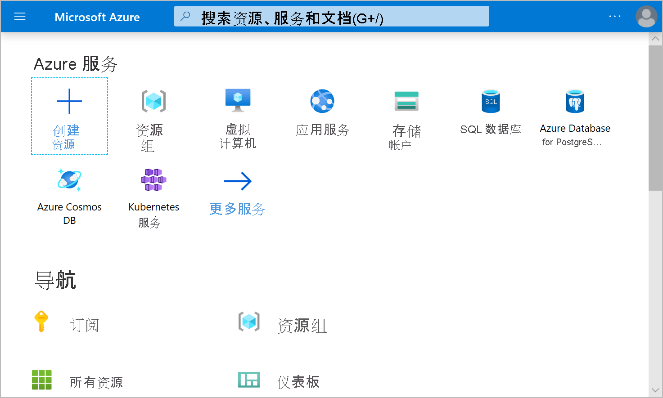Screen dimensions: 663x398
Task: Open the Virtual Machines (虚拟计算机) service
Action: point(237,112)
